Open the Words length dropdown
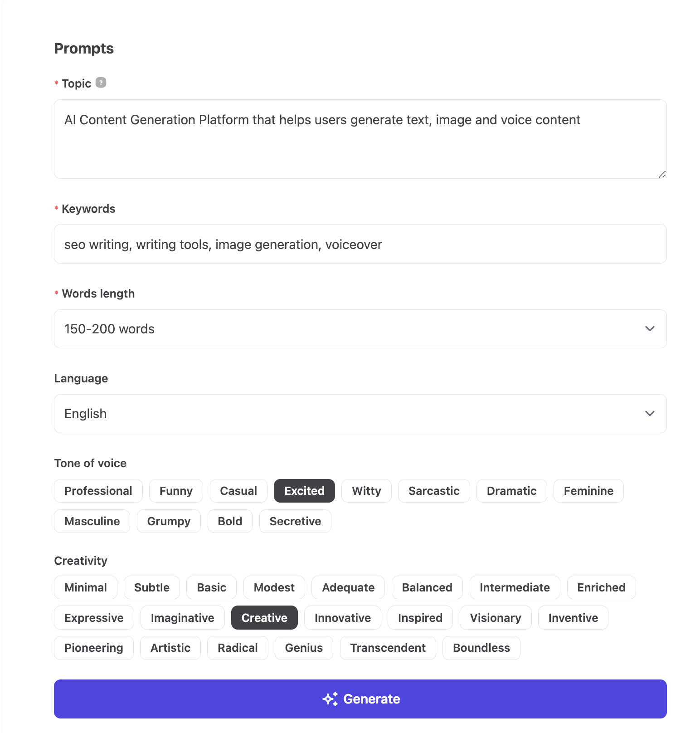The image size is (700, 733). (x=360, y=329)
